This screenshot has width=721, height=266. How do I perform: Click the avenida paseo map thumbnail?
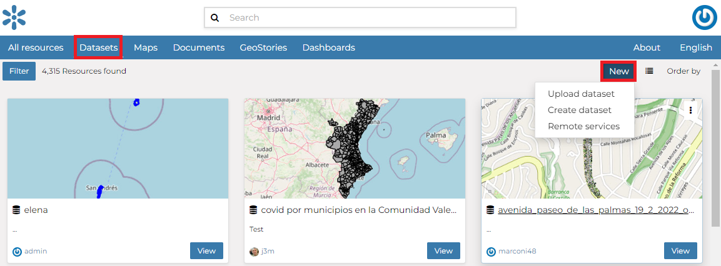[592, 149]
